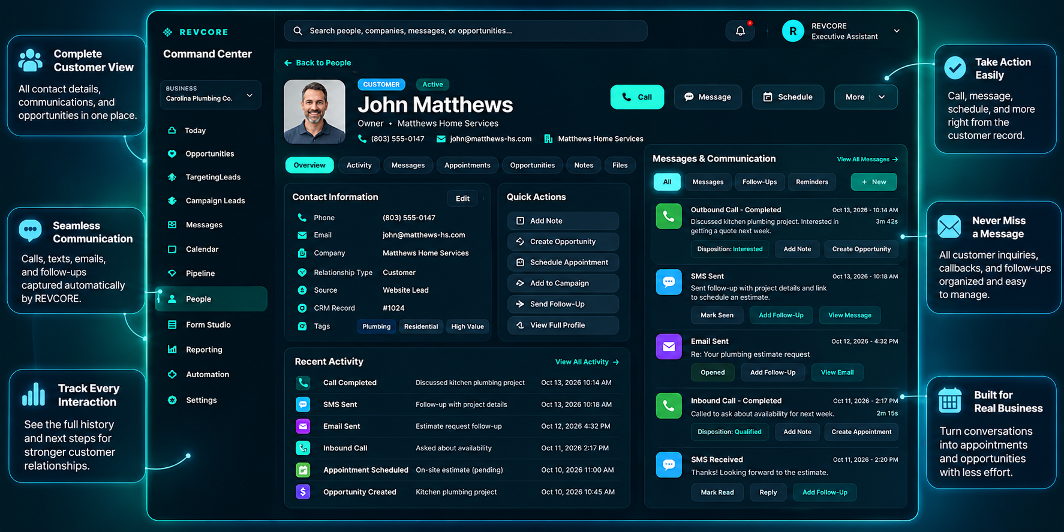Click the View Email button
This screenshot has height=532, width=1064.
(837, 372)
